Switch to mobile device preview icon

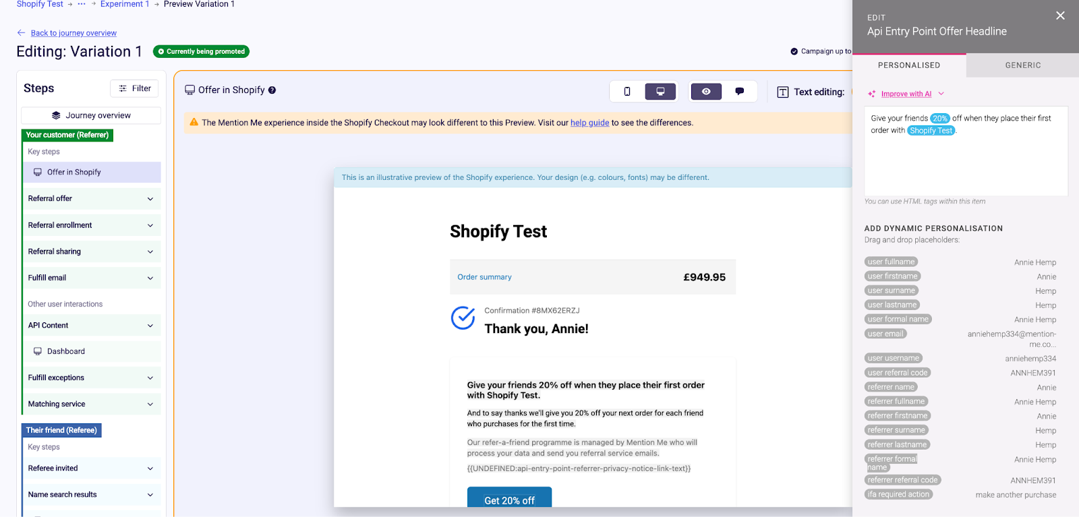coord(627,92)
